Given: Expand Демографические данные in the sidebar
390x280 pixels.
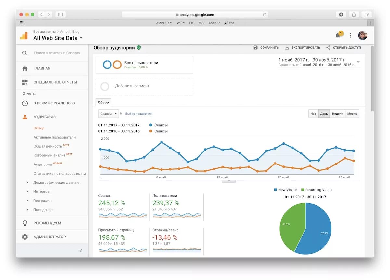Looking at the screenshot, I should pyautogui.click(x=28, y=183).
